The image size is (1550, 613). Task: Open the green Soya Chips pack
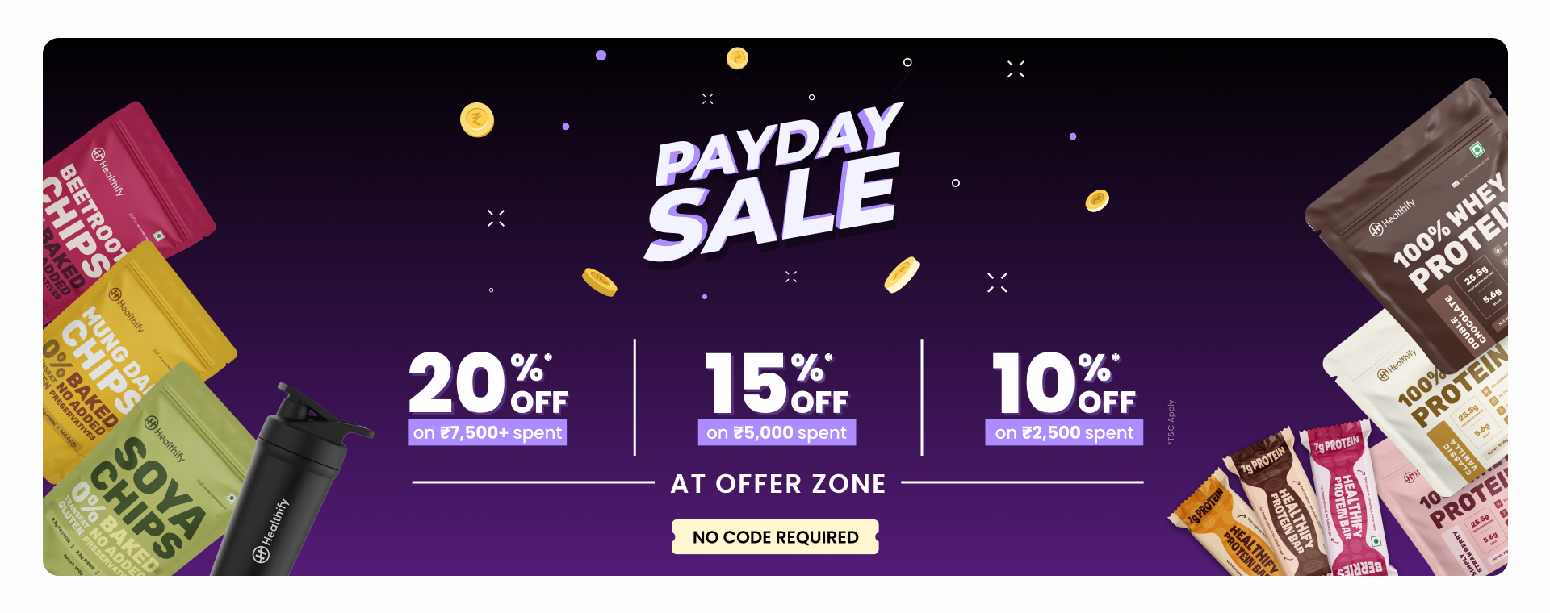(145, 492)
